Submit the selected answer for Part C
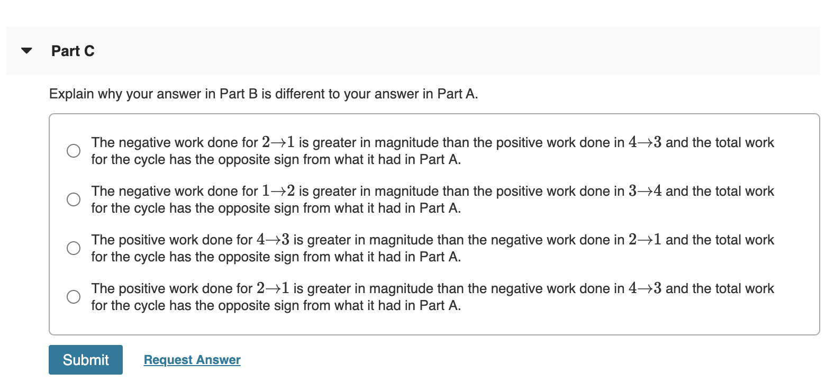835x382 pixels. point(85,359)
